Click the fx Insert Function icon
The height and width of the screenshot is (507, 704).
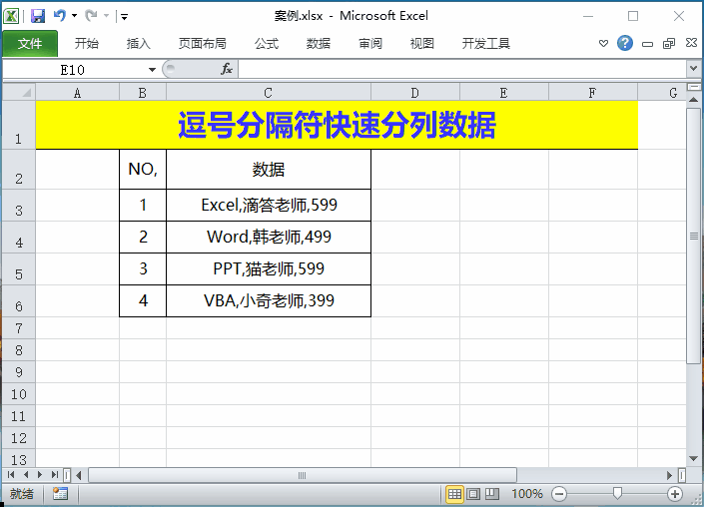tap(227, 69)
